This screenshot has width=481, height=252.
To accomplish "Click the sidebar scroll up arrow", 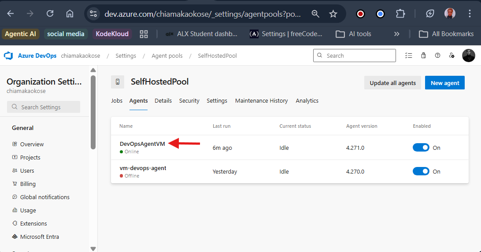I will coord(93,70).
